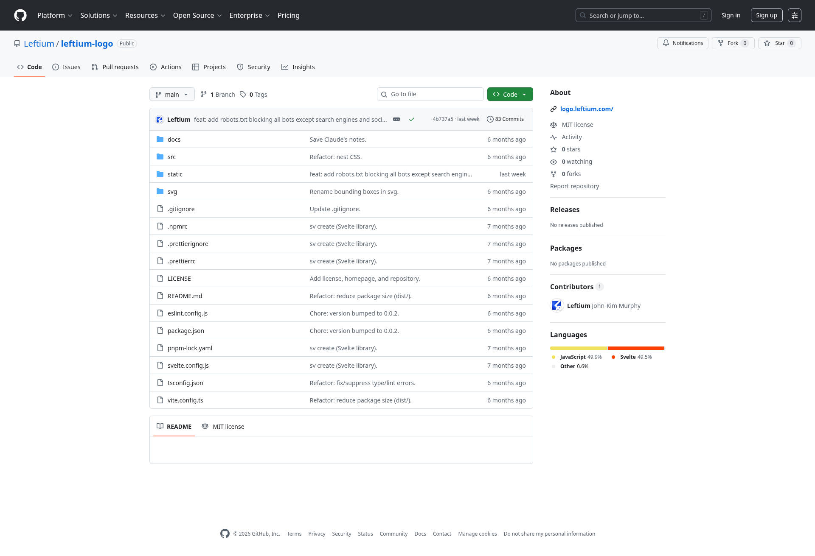
Task: Click the Activity pulse icon
Action: [554, 137]
